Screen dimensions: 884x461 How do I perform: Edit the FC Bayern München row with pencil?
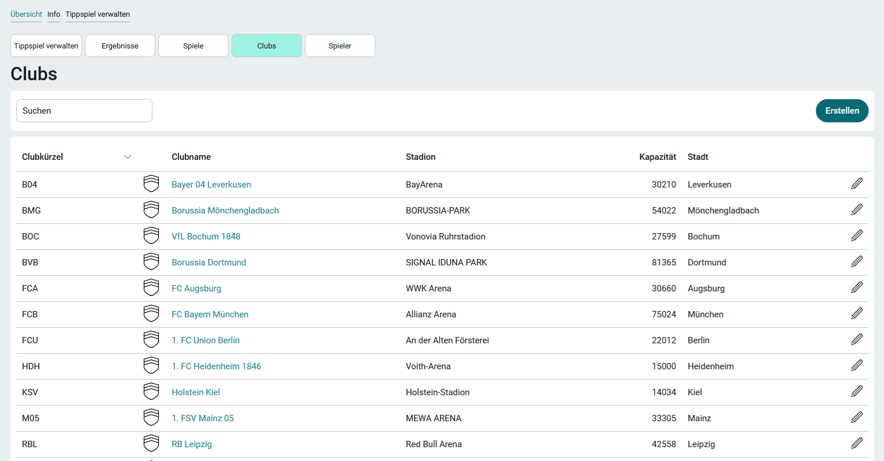(857, 313)
